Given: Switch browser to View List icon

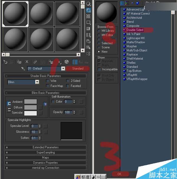Looking at the screenshot, I should [x=122, y=3].
